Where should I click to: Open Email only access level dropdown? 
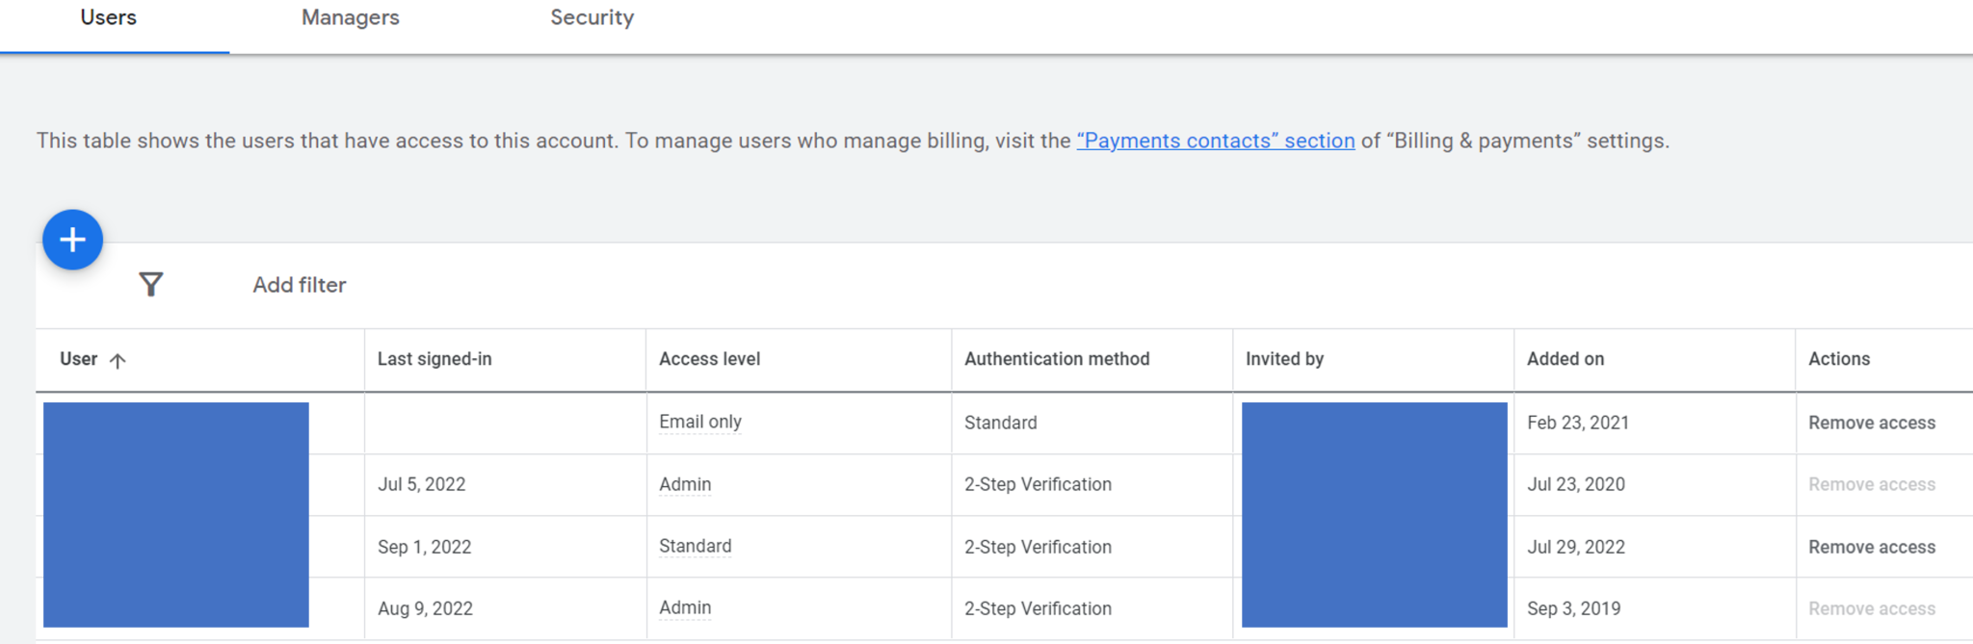point(699,422)
